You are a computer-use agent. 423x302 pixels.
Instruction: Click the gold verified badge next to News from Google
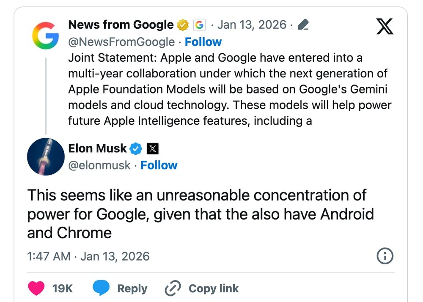[x=182, y=25]
